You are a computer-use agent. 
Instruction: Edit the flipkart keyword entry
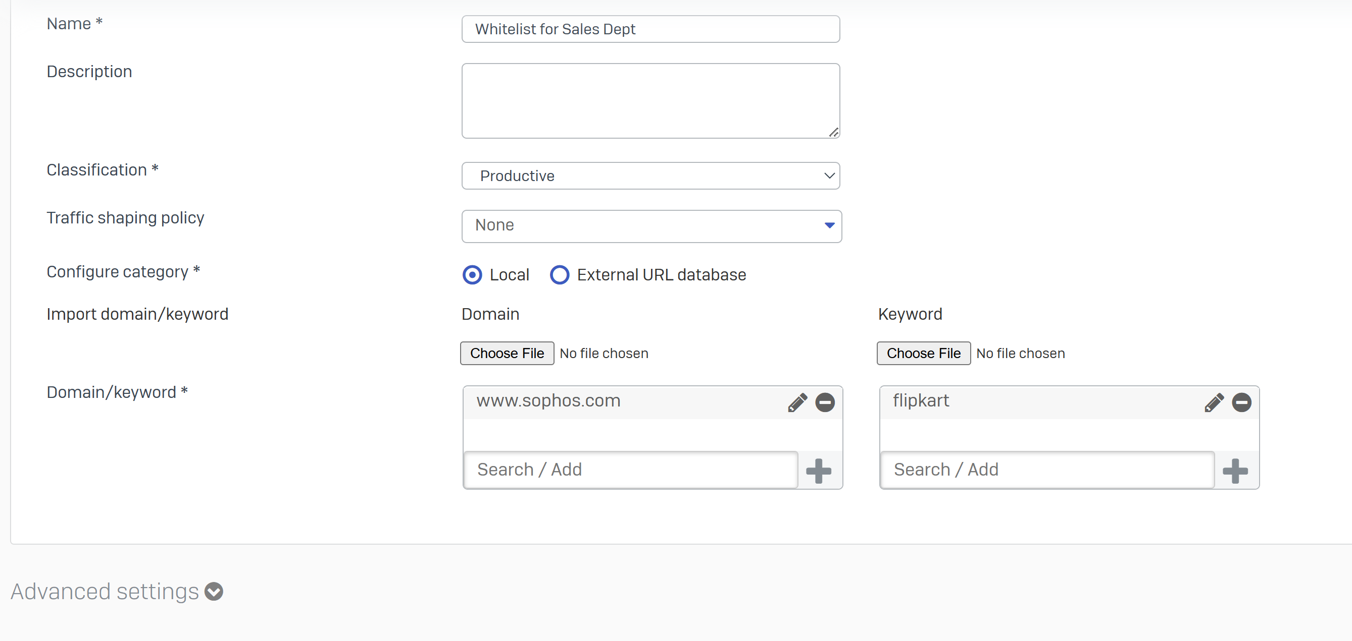(1214, 402)
